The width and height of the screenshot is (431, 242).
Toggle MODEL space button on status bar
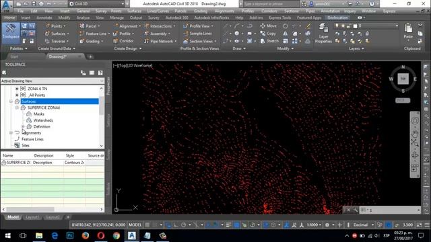[135, 225]
